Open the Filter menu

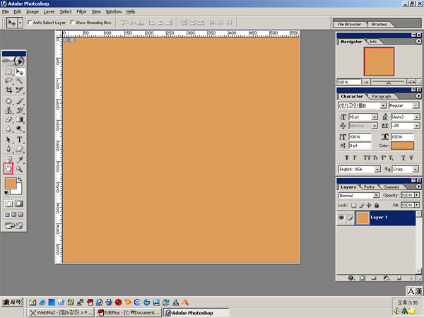coord(81,12)
